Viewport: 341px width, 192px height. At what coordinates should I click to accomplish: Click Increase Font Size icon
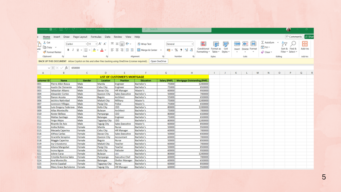pyautogui.click(x=100, y=44)
